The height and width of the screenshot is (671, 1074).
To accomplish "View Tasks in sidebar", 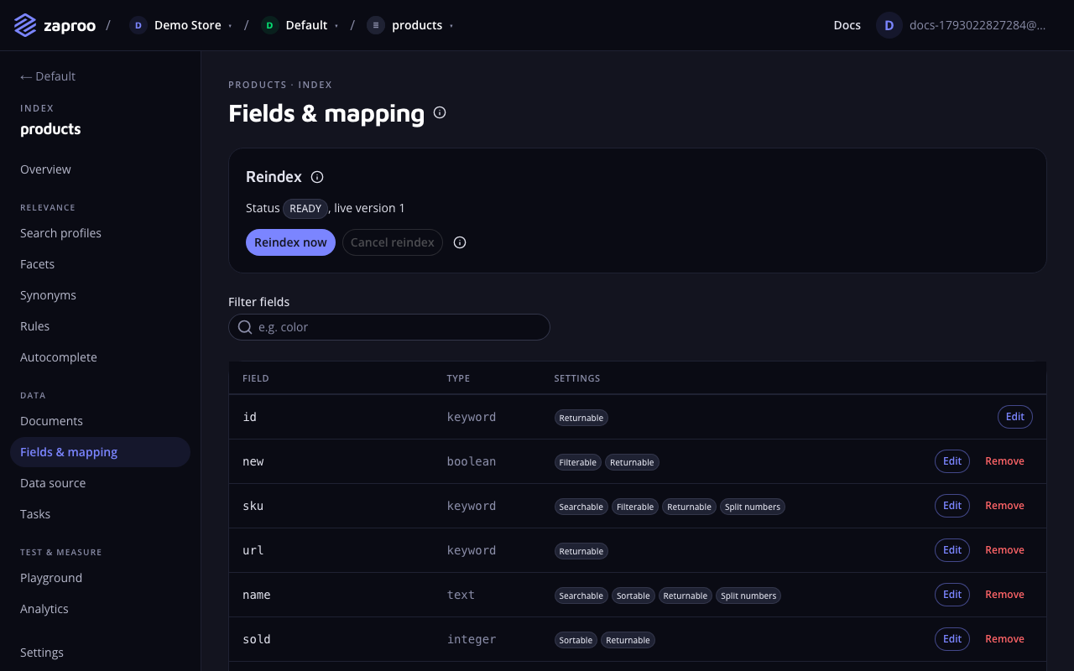I will point(100,514).
